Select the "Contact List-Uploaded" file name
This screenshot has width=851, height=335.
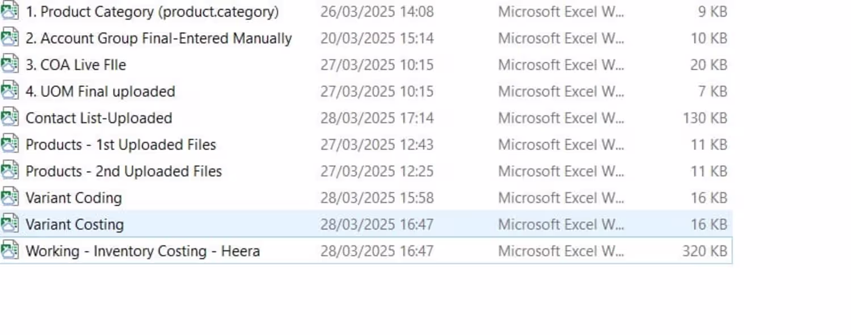[99, 118]
